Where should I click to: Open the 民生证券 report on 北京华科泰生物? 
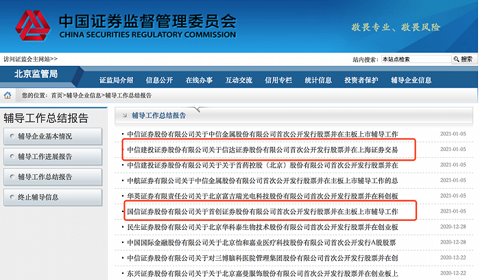[x=261, y=226]
